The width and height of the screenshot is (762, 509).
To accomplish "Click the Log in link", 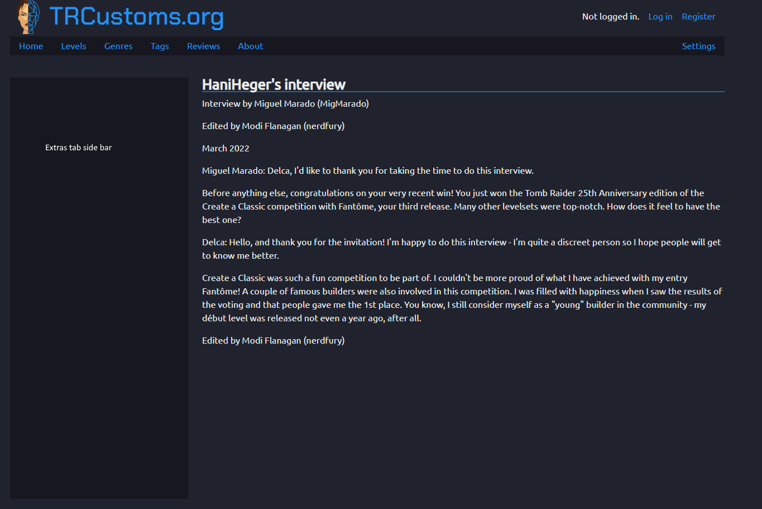I will pyautogui.click(x=660, y=16).
